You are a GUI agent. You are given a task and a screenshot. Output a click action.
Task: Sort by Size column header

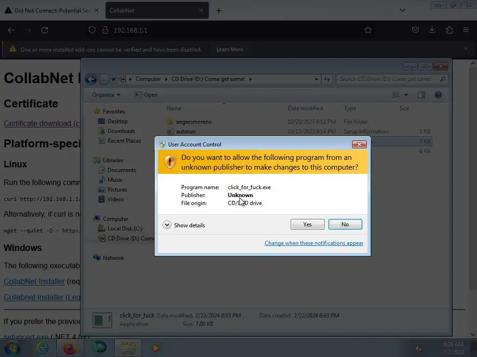pyautogui.click(x=404, y=108)
